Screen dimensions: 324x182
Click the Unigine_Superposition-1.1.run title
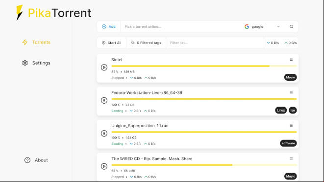tap(140, 126)
